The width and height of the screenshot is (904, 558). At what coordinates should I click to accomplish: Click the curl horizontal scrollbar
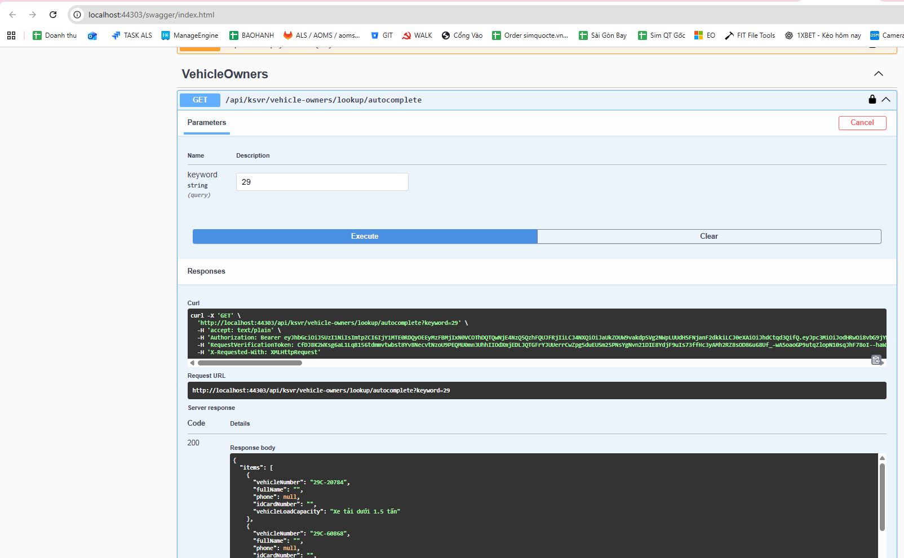pyautogui.click(x=250, y=363)
